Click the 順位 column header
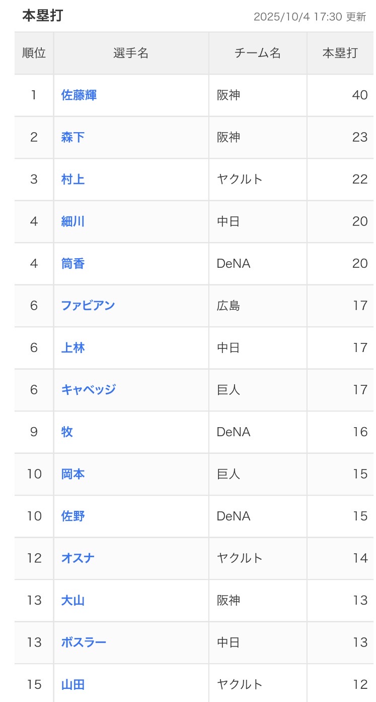Image resolution: width=376 pixels, height=702 pixels. (x=34, y=53)
